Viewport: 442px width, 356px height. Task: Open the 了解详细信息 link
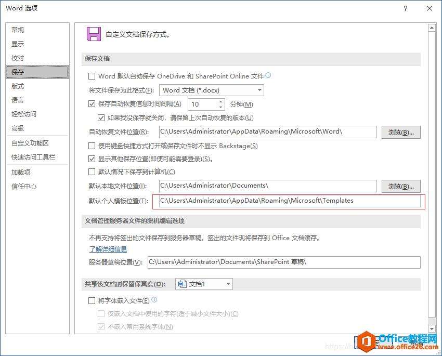(108, 249)
